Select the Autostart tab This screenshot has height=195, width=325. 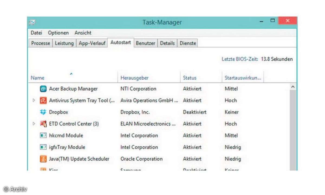(x=121, y=43)
